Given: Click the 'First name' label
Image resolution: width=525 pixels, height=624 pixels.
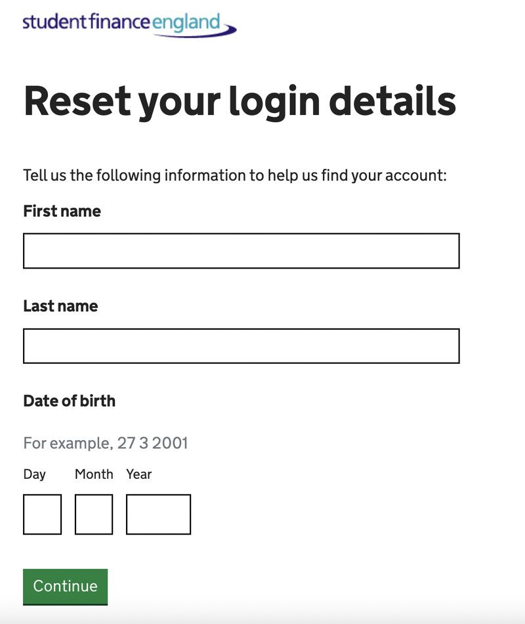Looking at the screenshot, I should coord(62,211).
